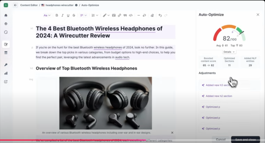The image size is (265, 143).
Task: Click the Adjustments heading
Action: point(207,73)
